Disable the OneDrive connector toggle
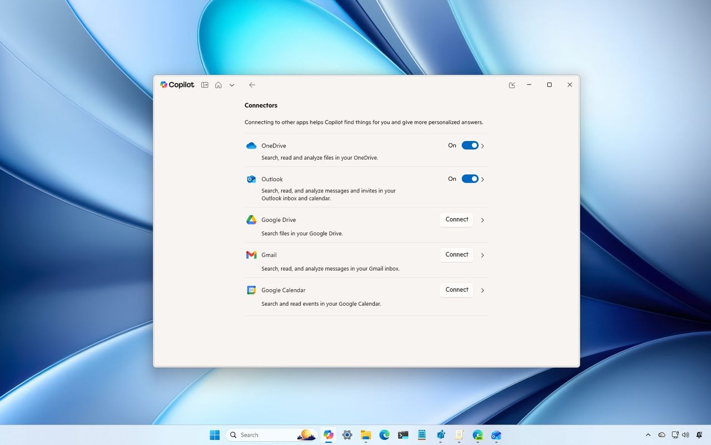The width and height of the screenshot is (711, 445). coord(470,145)
